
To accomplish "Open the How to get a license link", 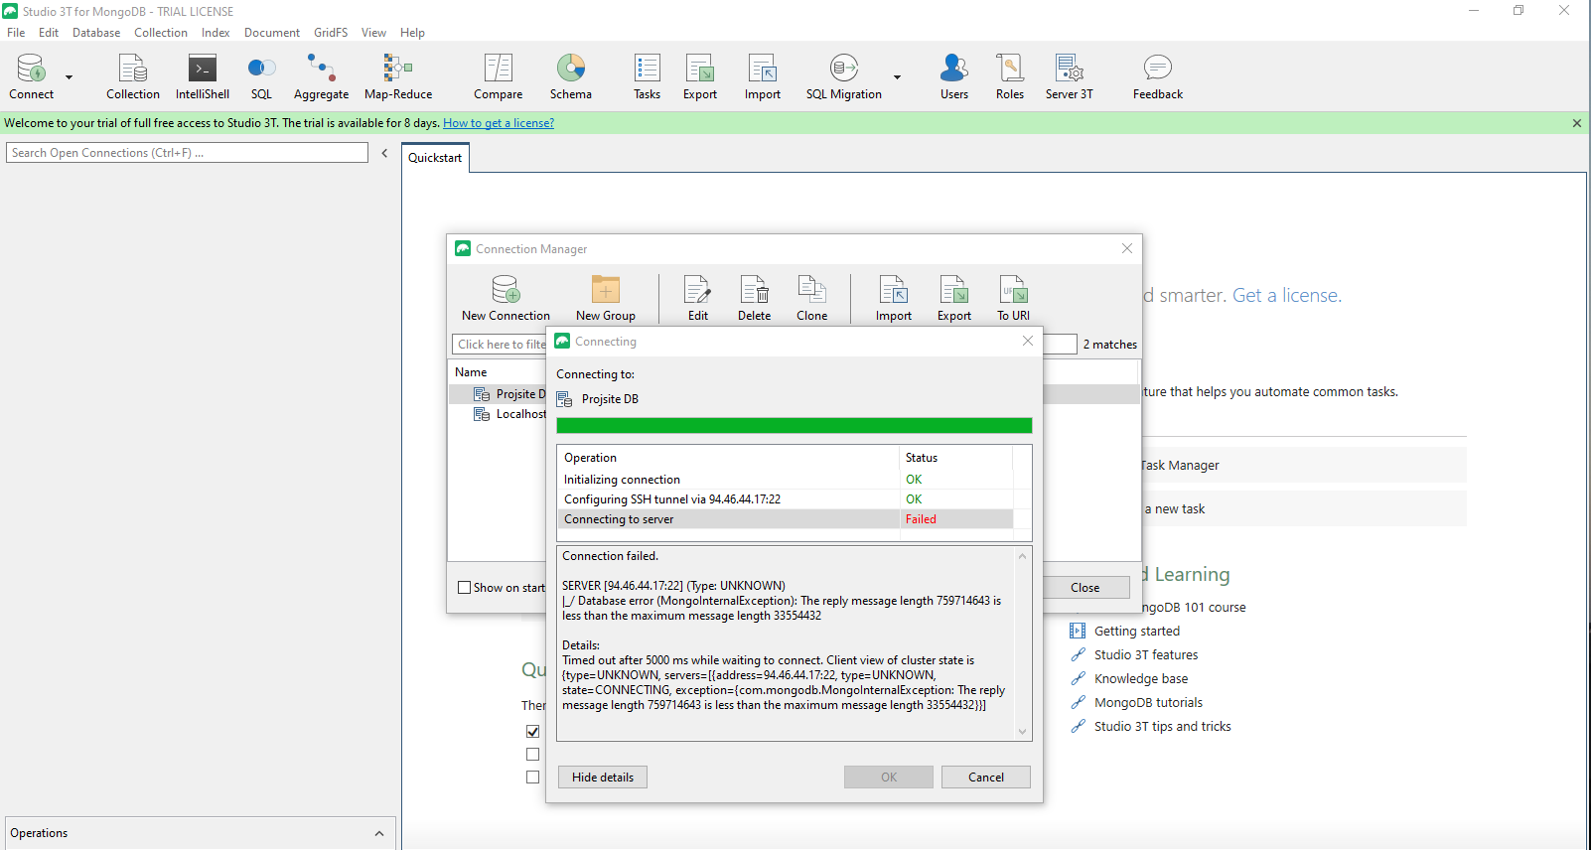I will tap(498, 123).
